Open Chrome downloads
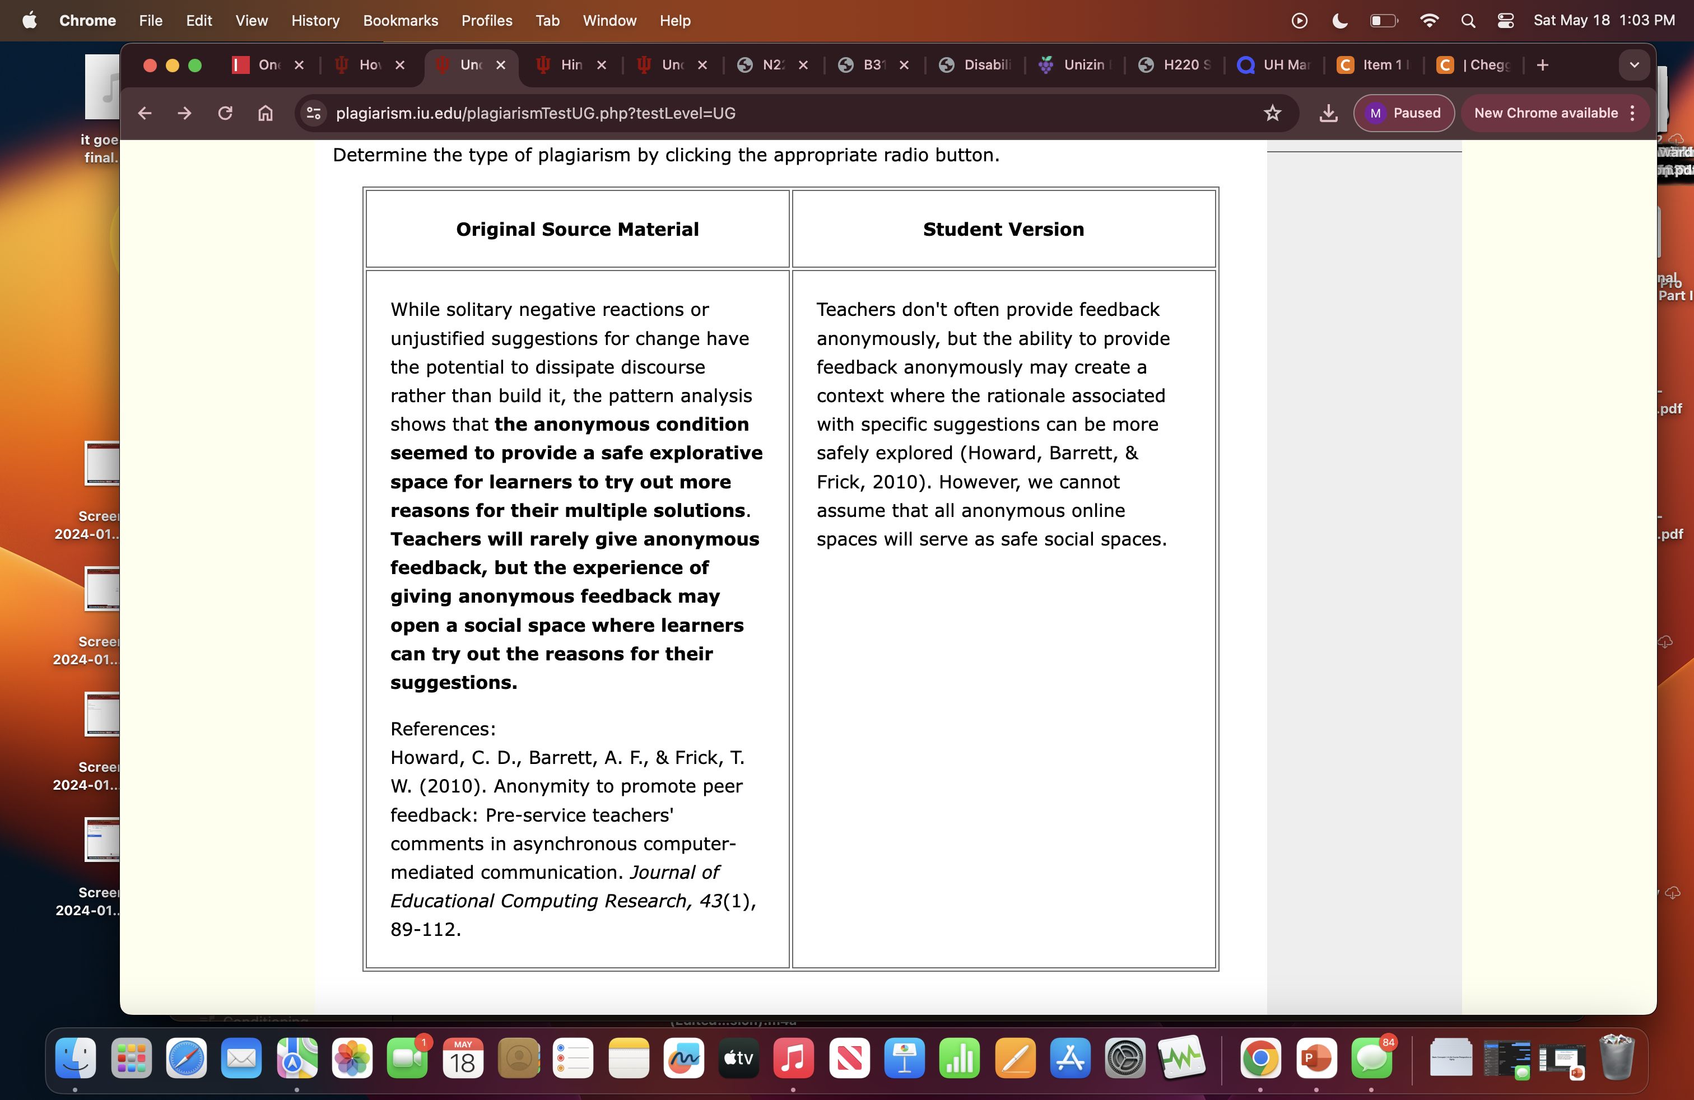 click(1328, 113)
